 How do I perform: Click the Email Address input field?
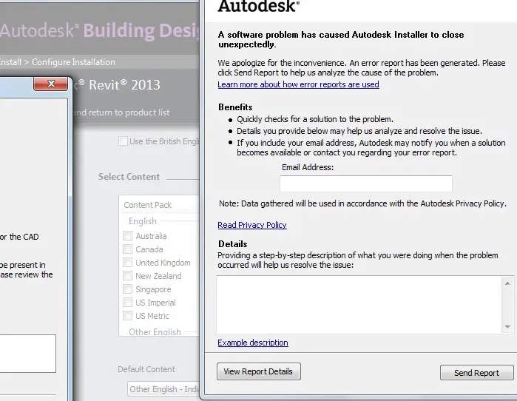366,183
